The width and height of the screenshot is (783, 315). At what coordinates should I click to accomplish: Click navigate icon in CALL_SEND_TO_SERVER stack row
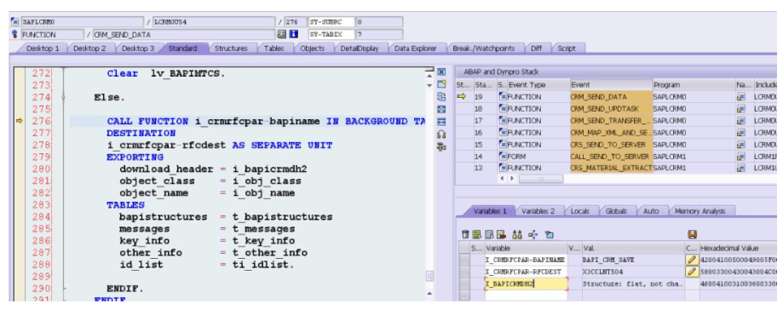(741, 156)
